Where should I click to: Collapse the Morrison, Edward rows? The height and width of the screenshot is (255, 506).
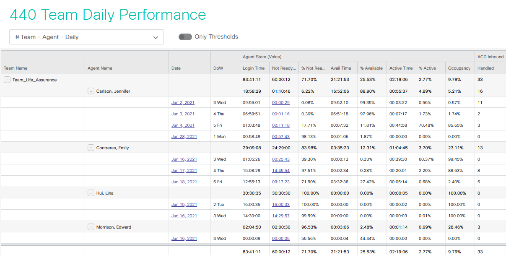tap(91, 227)
